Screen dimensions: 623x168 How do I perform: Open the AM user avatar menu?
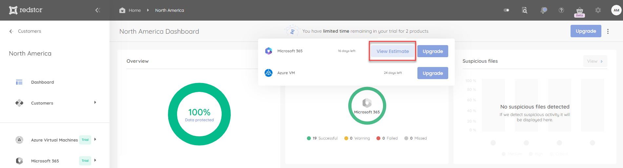tap(616, 10)
